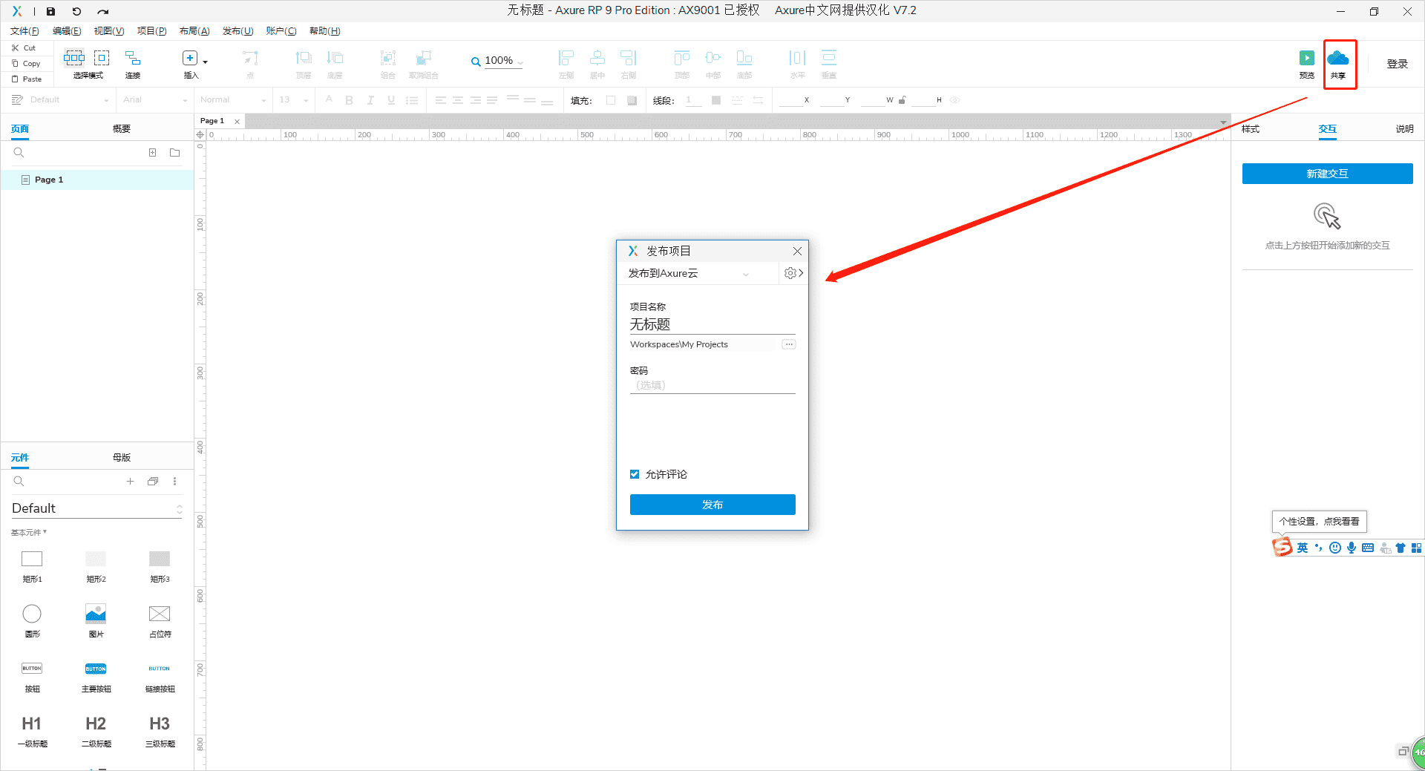Viewport: 1425px width, 771px height.
Task: Open the 编辑(E) menu
Action: [x=67, y=31]
